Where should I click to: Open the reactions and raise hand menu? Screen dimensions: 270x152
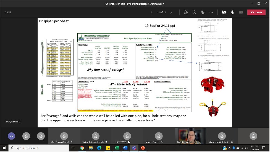[x=203, y=12]
